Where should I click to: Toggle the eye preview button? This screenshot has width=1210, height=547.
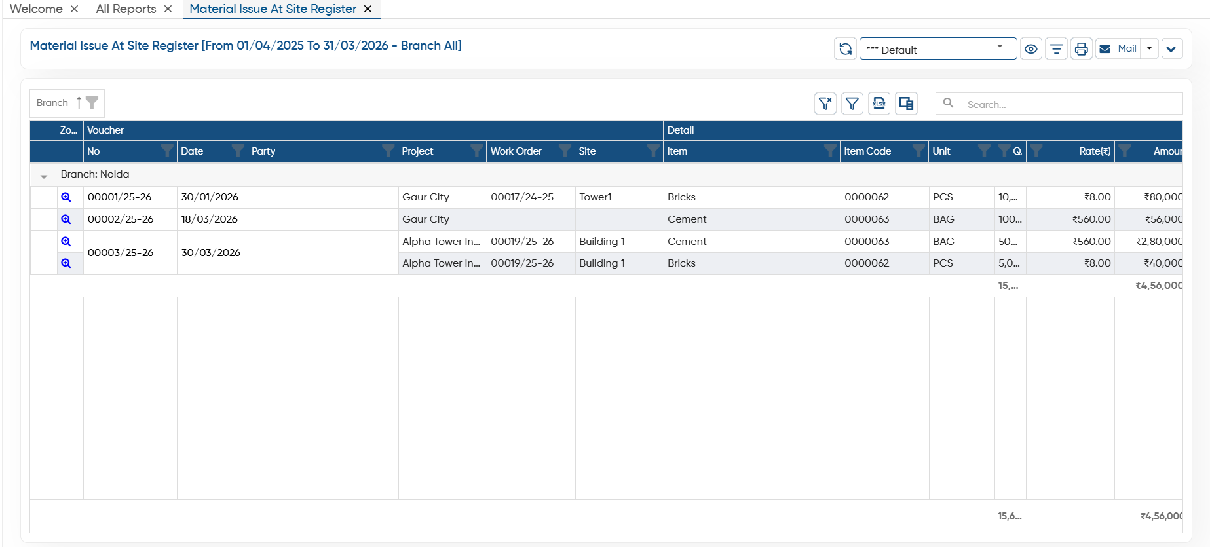[x=1031, y=49]
